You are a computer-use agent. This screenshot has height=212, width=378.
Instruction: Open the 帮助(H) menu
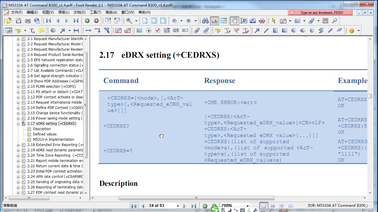click(x=144, y=12)
